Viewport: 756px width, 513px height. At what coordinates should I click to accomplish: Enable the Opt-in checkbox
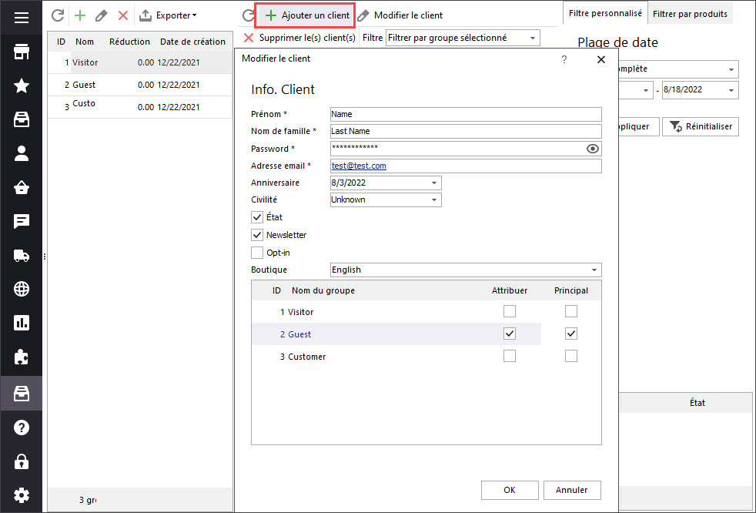[x=257, y=253]
